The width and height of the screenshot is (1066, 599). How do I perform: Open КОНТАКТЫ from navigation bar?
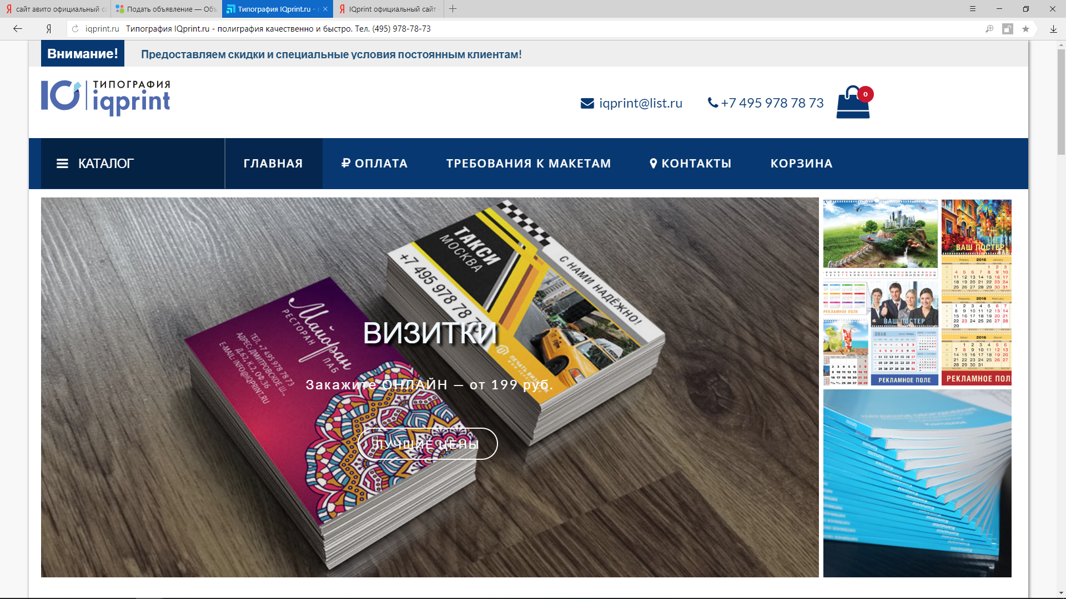click(x=690, y=164)
